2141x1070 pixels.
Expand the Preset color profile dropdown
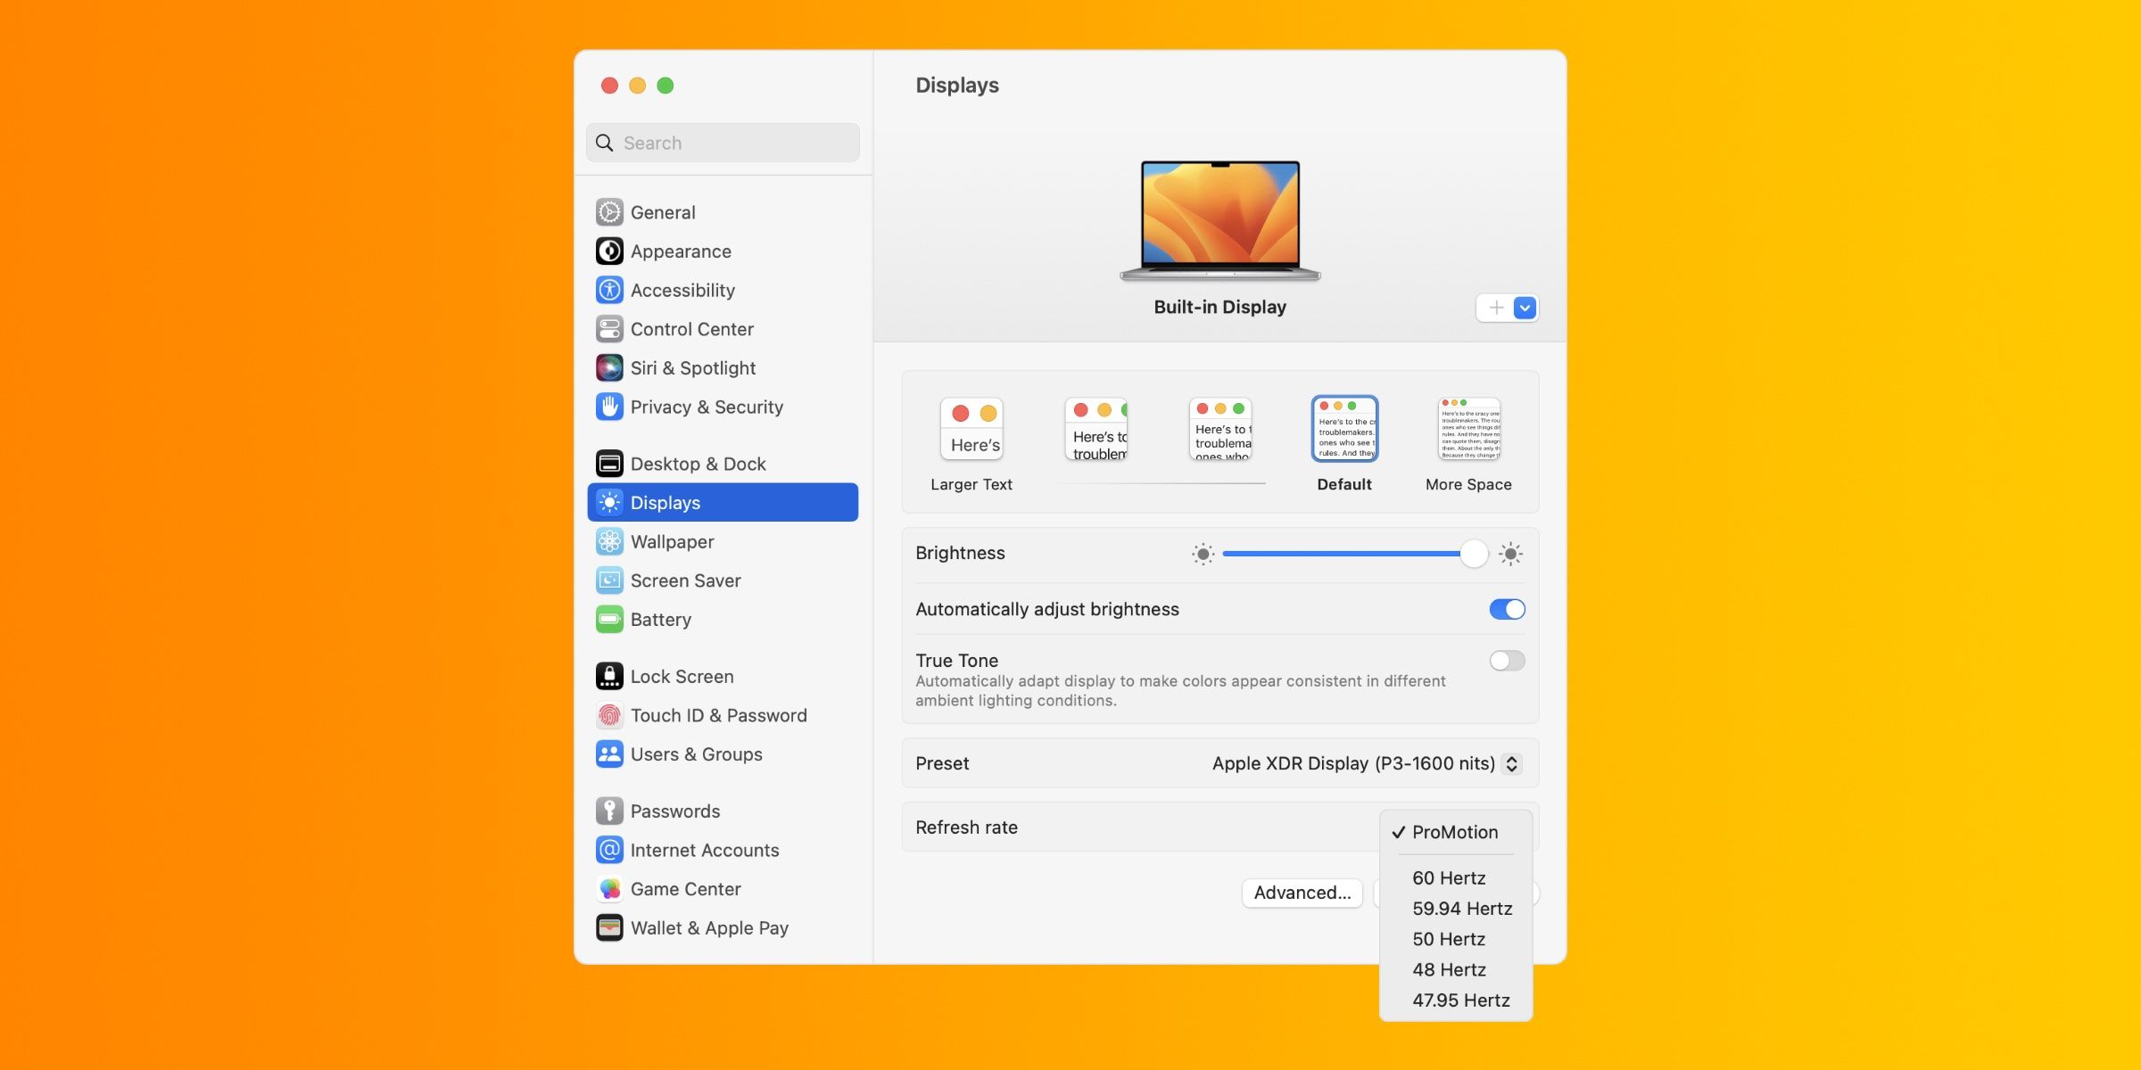point(1513,763)
